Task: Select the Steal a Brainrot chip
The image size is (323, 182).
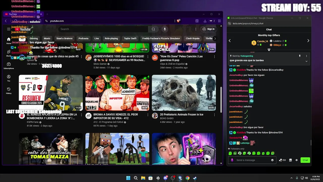Action: pos(64,38)
